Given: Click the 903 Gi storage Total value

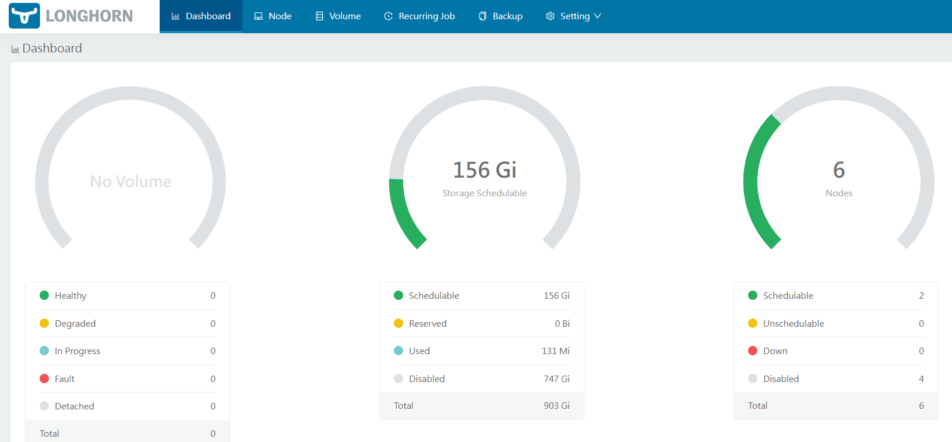Looking at the screenshot, I should pyautogui.click(x=556, y=405).
